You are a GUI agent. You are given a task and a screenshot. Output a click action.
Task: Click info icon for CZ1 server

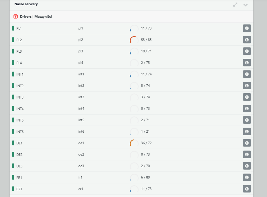tap(247, 189)
